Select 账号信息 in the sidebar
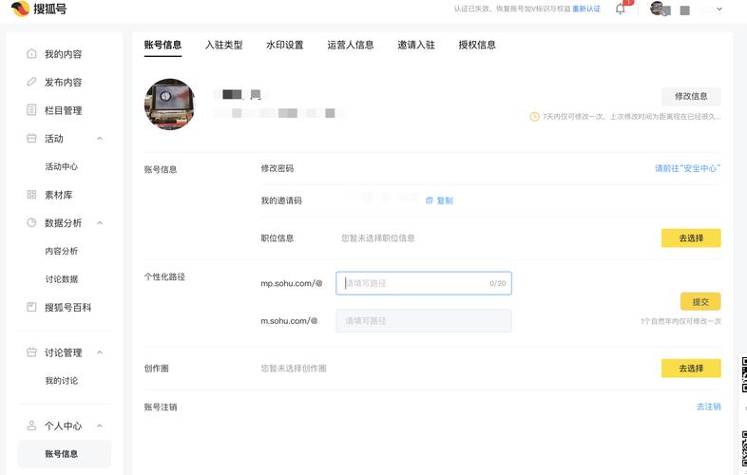747x475 pixels. [x=64, y=453]
